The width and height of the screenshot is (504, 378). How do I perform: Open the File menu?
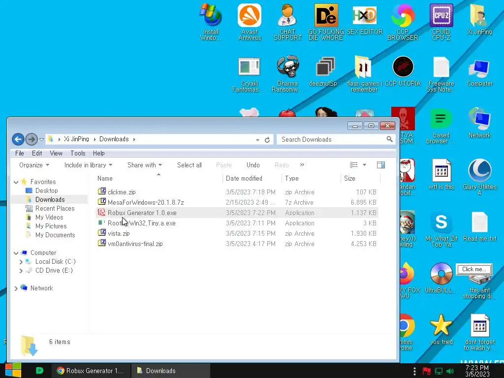click(20, 154)
